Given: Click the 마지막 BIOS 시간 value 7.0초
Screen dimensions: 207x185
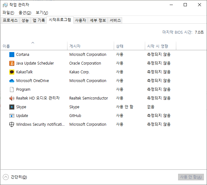Looking at the screenshot, I should tap(199, 32).
